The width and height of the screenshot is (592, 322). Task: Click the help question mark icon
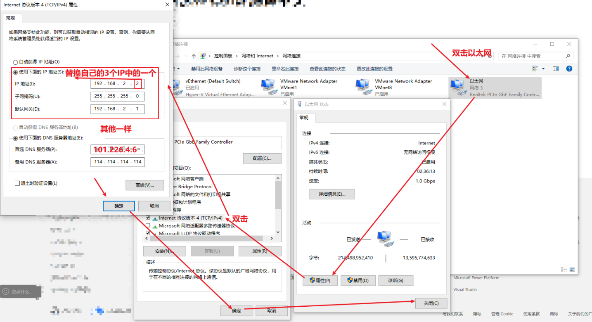569,69
